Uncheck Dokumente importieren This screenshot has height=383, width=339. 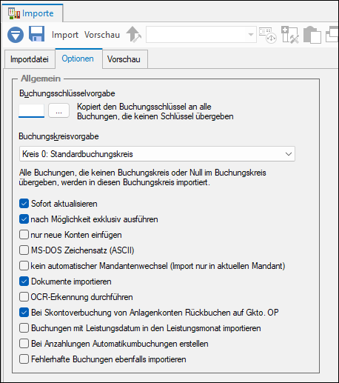24,282
